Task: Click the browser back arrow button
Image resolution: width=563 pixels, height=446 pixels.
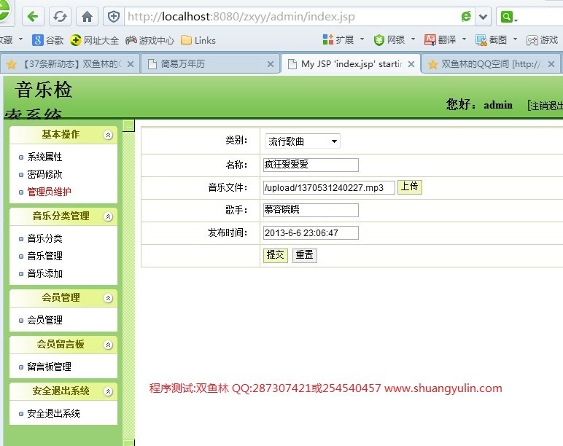Action: (x=33, y=17)
